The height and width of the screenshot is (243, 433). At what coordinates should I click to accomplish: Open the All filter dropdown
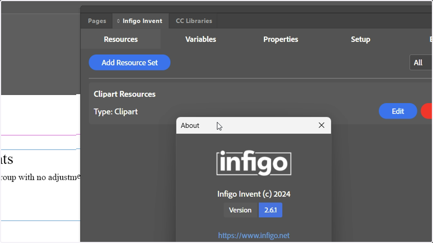(421, 63)
